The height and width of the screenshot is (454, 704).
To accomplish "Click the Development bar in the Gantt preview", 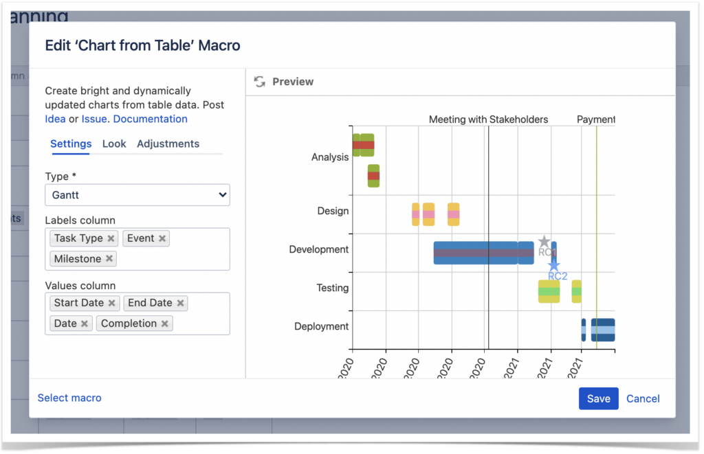I will tap(481, 253).
